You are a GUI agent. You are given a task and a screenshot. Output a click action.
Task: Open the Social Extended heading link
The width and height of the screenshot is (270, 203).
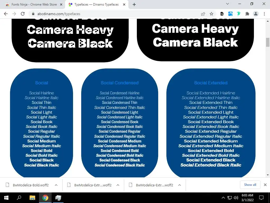coord(211,83)
